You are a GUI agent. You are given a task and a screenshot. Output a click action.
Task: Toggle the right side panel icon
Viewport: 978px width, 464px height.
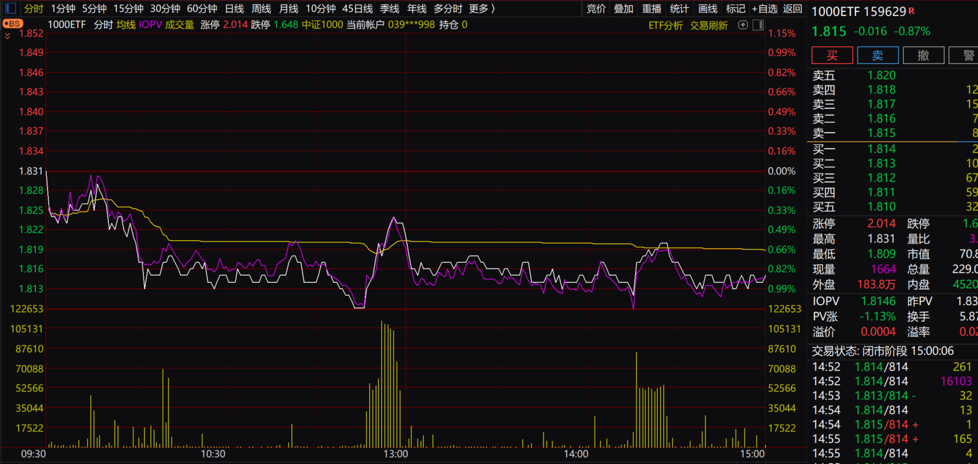758,25
